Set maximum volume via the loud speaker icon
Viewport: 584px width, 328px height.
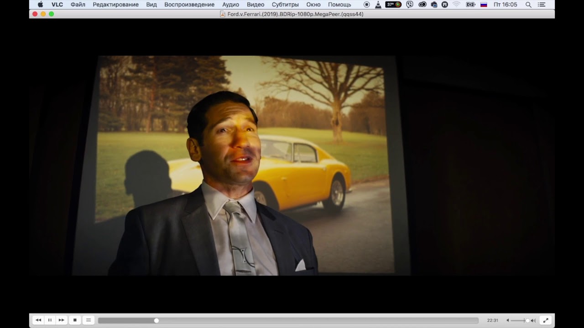(533, 320)
